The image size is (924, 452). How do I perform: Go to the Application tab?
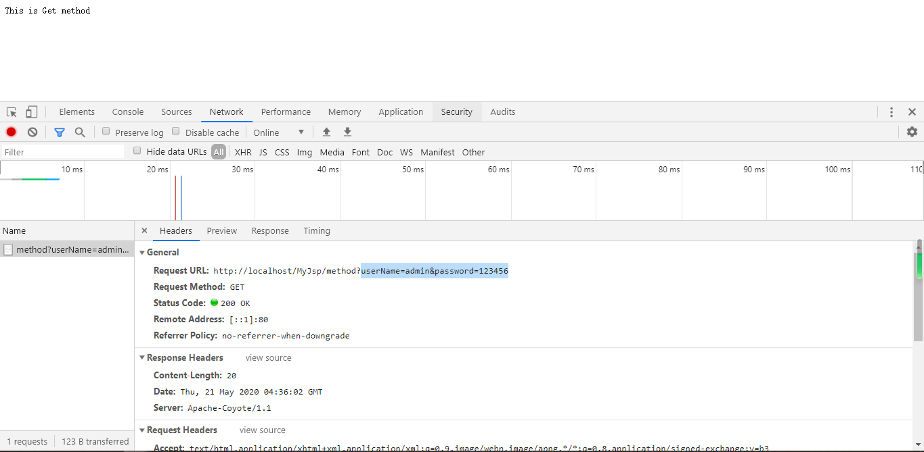pyautogui.click(x=401, y=112)
